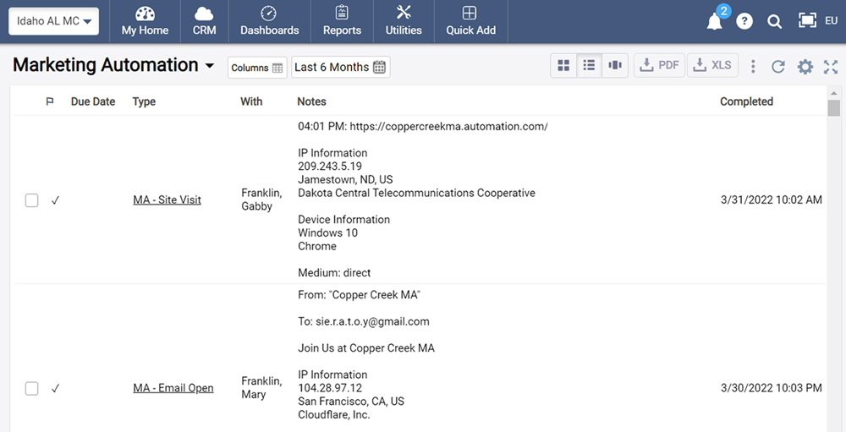Click the Jamestown, ND, US location text
Viewport: 846px width, 432px height.
pos(345,179)
